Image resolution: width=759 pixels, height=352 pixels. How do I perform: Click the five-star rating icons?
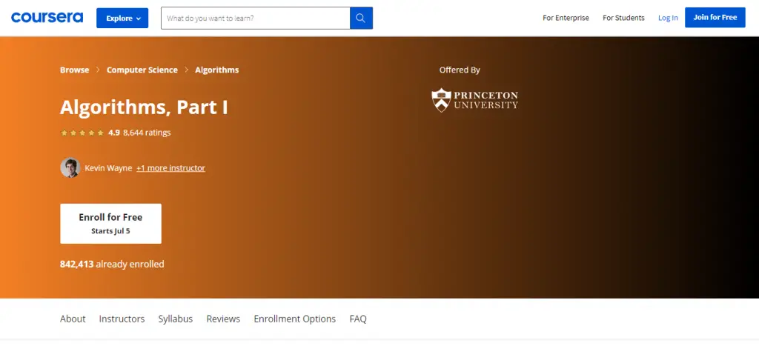(82, 133)
